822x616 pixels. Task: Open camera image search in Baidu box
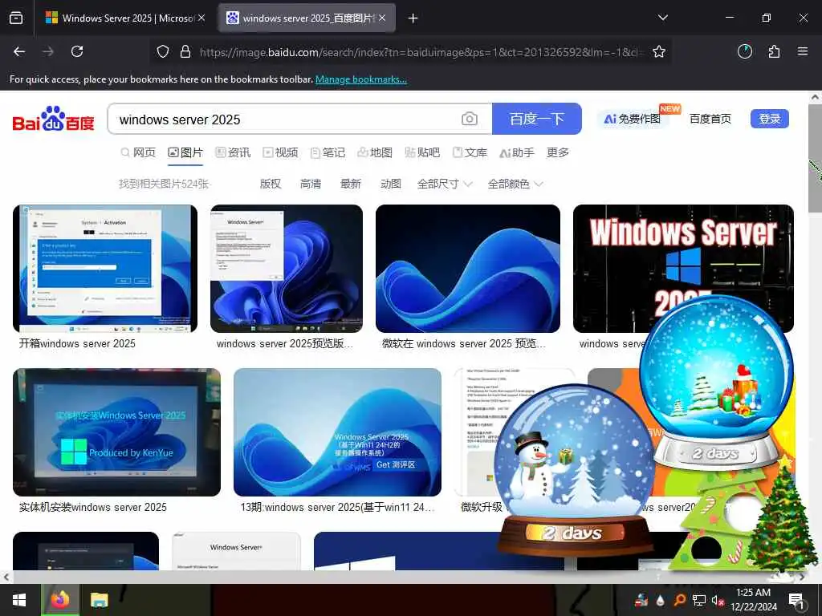click(469, 120)
